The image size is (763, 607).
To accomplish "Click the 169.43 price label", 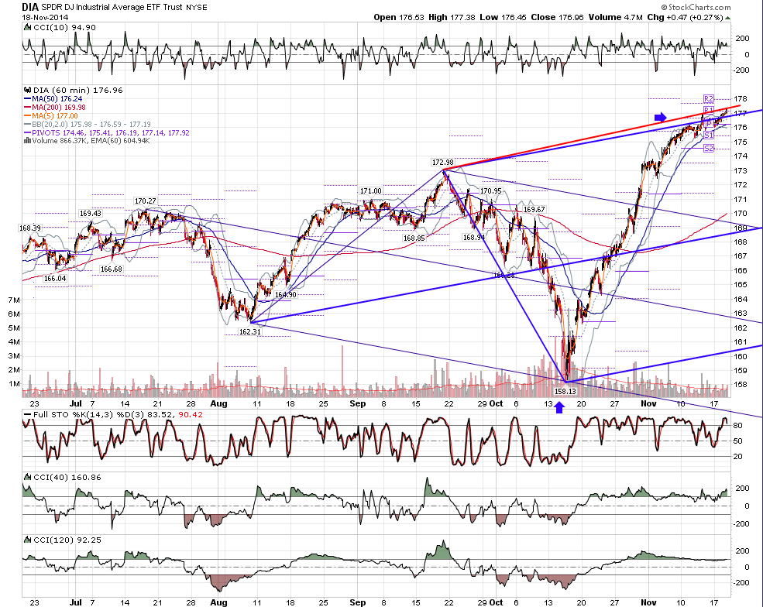I will pos(91,214).
